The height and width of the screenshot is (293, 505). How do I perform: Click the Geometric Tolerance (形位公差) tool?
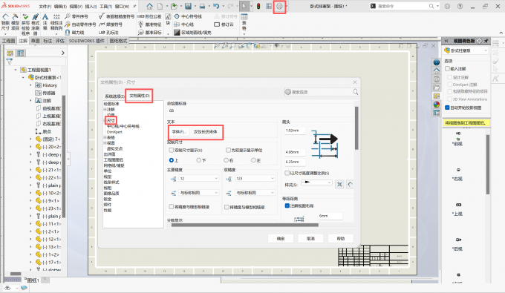coord(149,16)
